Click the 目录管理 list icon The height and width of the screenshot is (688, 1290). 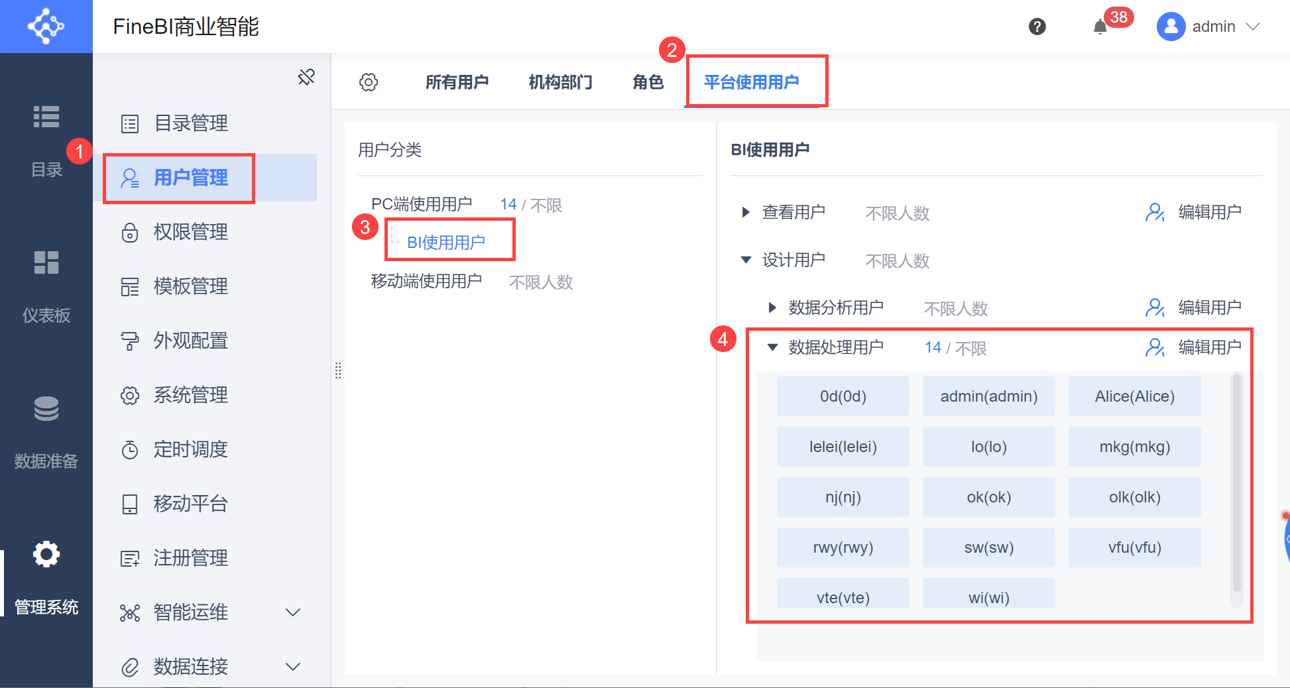point(130,124)
